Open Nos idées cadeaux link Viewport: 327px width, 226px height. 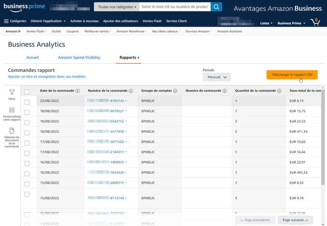166,31
